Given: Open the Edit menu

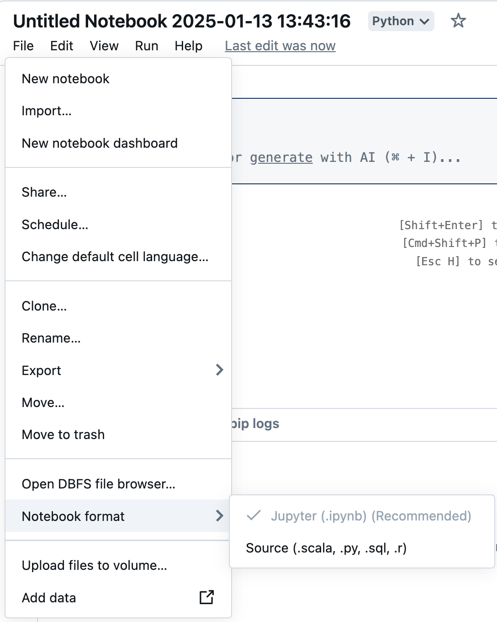Looking at the screenshot, I should point(62,46).
